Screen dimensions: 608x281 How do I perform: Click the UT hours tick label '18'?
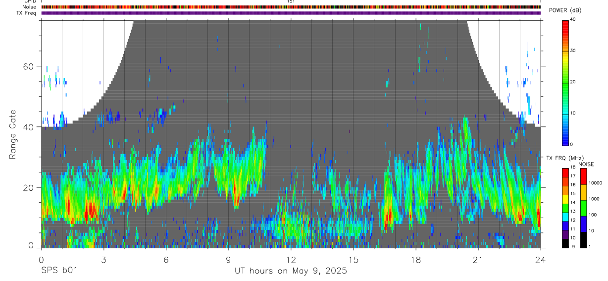tap(415, 259)
